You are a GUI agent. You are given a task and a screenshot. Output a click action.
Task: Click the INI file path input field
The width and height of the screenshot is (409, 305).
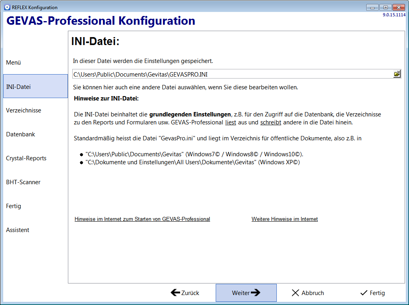[233, 74]
